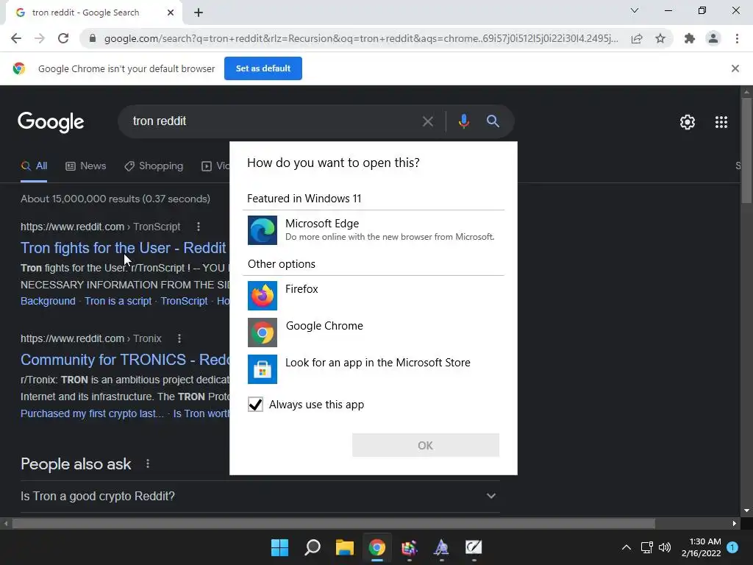Viewport: 753px width, 565px height.
Task: Open the TronScript sitelink
Action: 184,301
